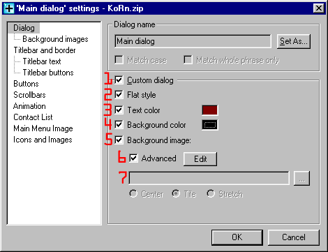This screenshot has height=252, width=328.
Task: Click the Edit button beside Advanced
Action: (200, 159)
